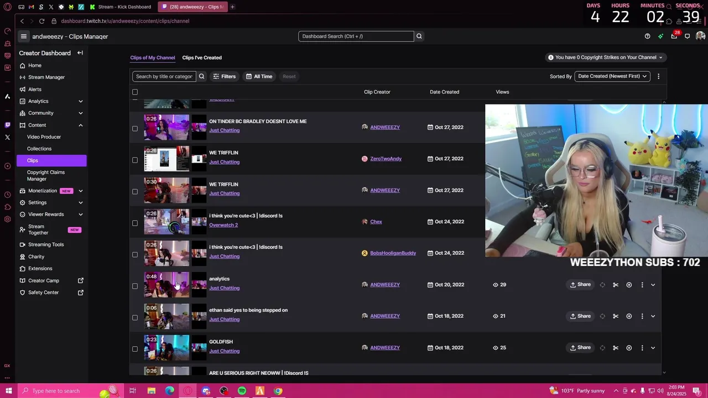The image size is (708, 398).
Task: Open X icon in Opera sidebar
Action: click(7, 137)
